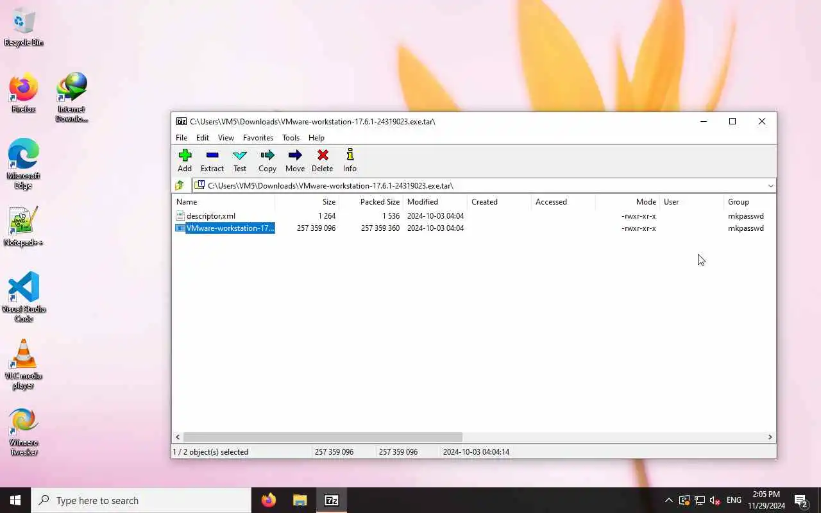Sort by Accessed column header

[x=563, y=202]
